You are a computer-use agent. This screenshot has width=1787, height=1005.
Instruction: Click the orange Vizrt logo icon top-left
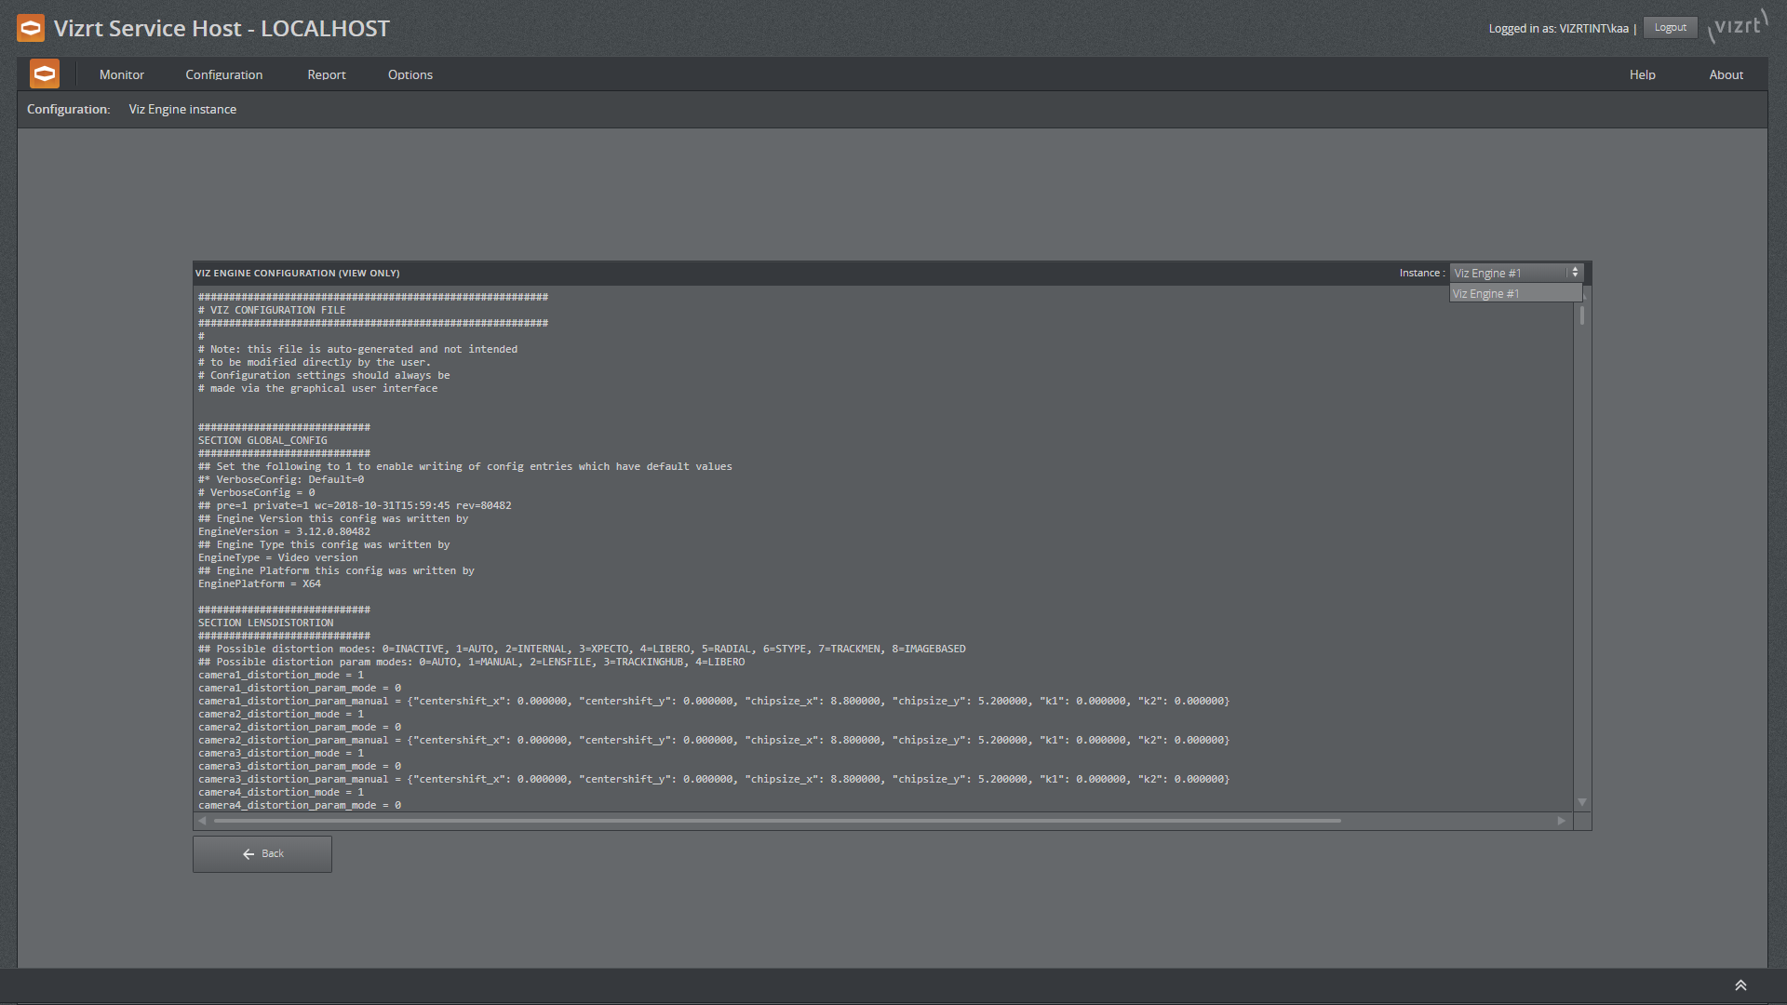pyautogui.click(x=31, y=27)
